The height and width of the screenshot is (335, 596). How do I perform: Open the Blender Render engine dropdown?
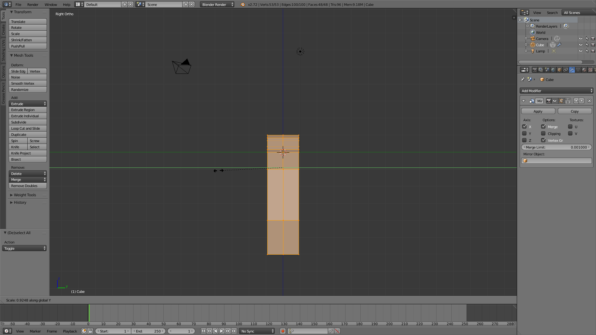tap(217, 5)
